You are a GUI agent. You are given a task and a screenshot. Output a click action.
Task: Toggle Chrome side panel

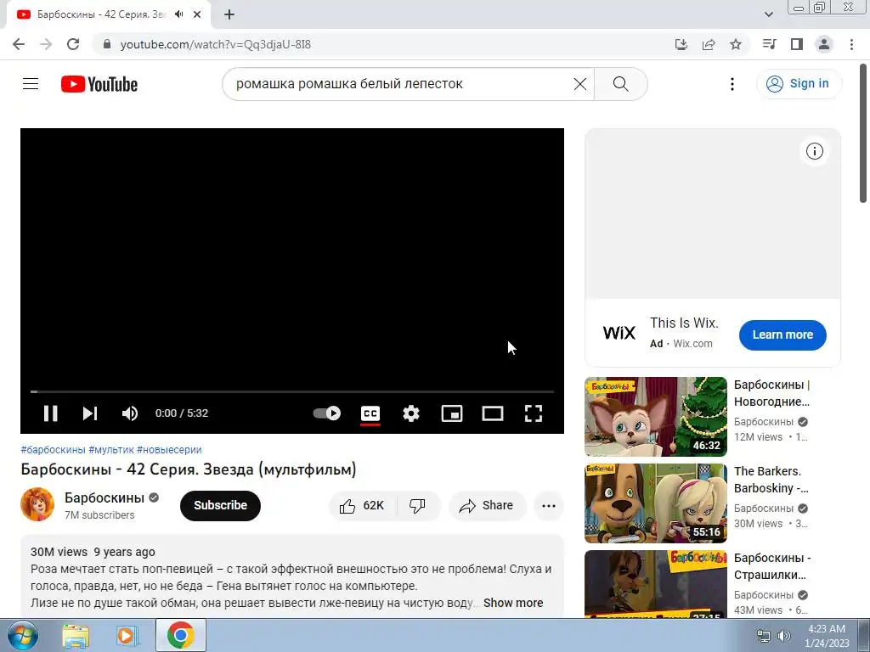click(x=797, y=44)
